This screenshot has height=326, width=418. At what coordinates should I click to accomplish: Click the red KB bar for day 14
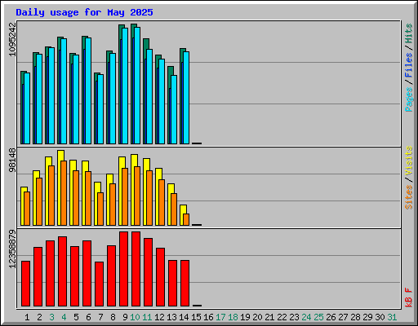185,284
